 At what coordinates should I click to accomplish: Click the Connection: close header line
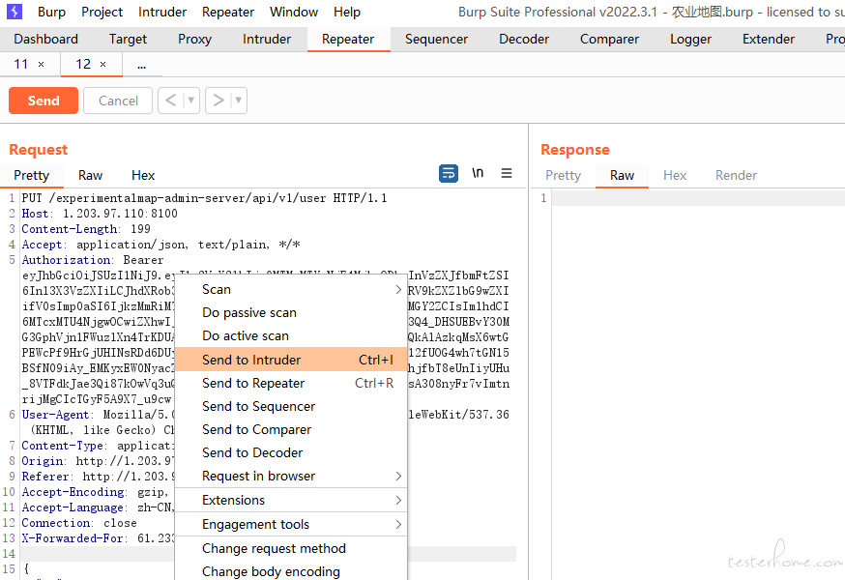tap(79, 523)
